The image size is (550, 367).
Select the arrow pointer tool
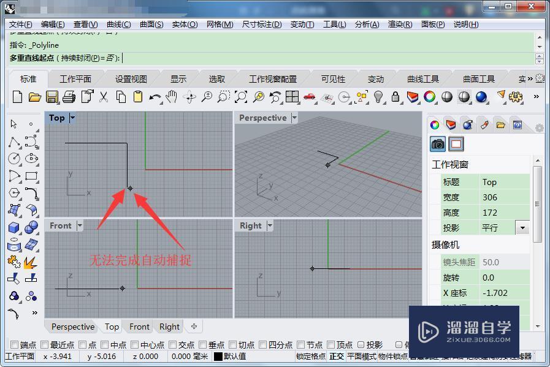(13, 124)
